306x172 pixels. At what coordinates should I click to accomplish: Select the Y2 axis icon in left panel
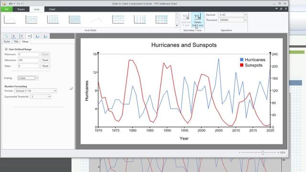(x=29, y=36)
